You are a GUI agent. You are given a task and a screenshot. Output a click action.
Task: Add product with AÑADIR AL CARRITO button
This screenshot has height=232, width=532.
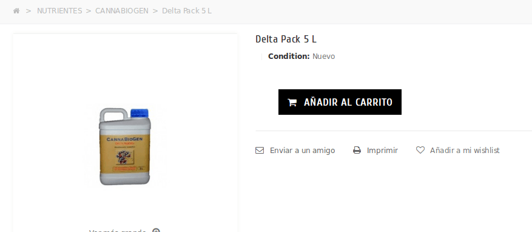[340, 102]
